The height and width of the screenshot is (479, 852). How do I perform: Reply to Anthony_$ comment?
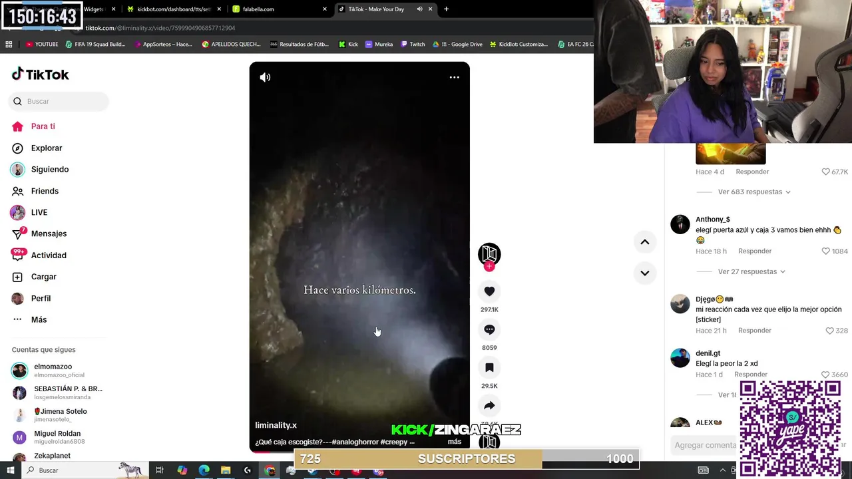[755, 251]
